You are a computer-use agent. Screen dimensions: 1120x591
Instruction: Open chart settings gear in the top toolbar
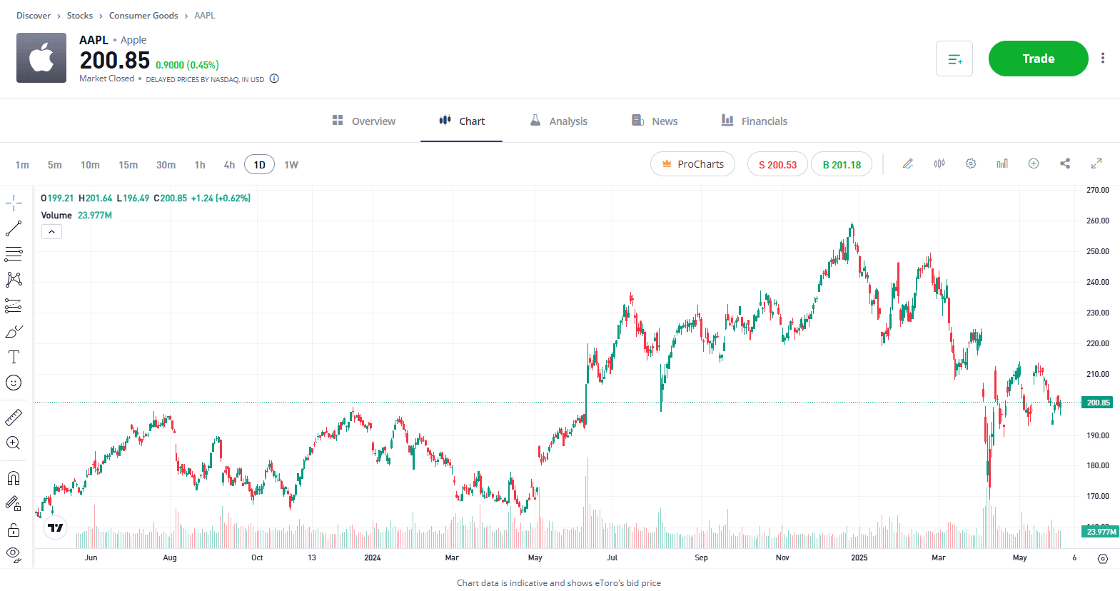971,163
